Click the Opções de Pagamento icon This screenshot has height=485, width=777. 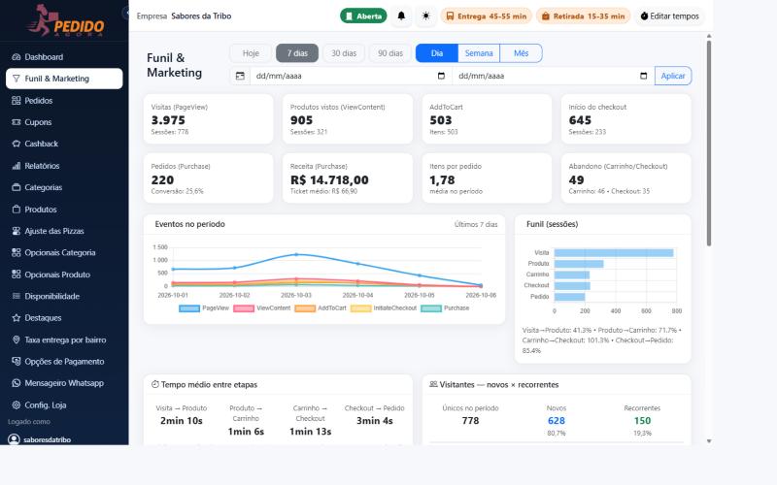point(17,362)
